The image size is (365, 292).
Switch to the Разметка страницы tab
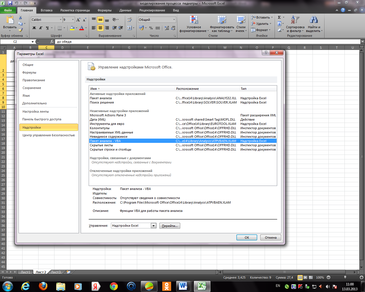point(75,10)
